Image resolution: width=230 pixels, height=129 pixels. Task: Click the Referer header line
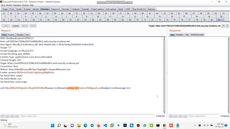click(35, 69)
